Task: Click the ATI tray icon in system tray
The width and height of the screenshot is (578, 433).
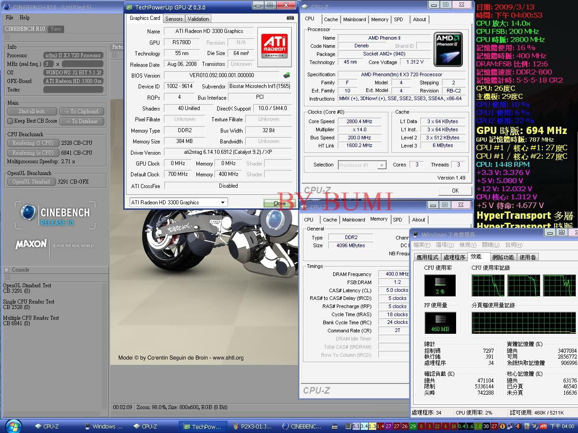Action: click(x=543, y=426)
